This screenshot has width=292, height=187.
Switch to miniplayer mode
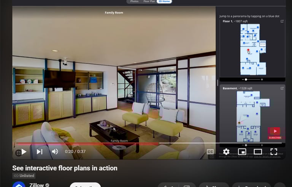coord(242,152)
